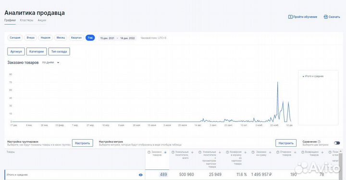Sort by Отменено товаров arrow
The height and width of the screenshot is (180, 346).
(x=295, y=152)
